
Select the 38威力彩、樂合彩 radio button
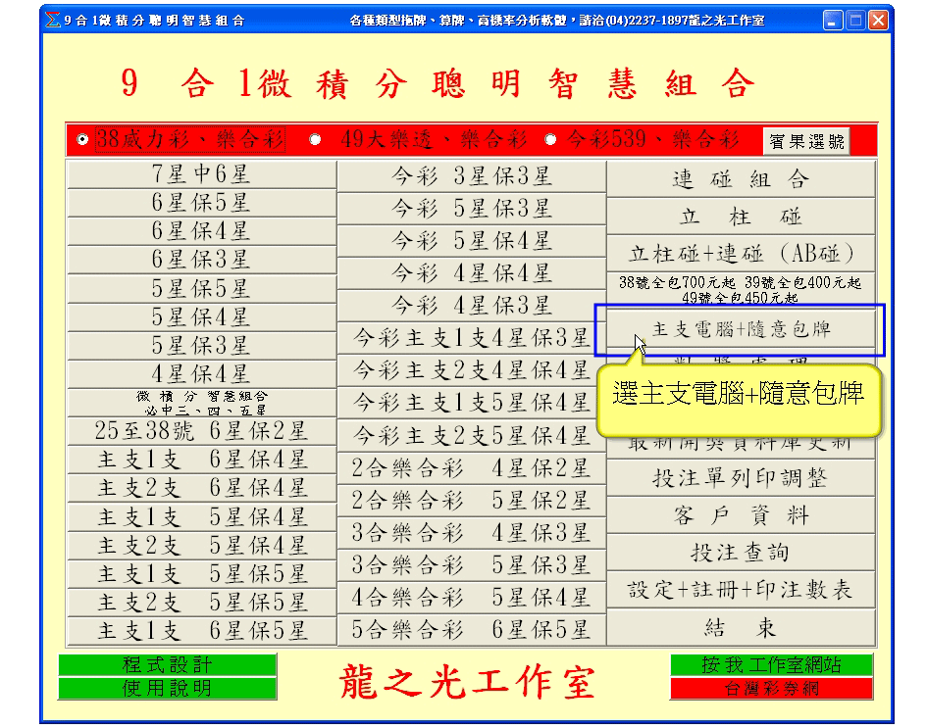[83, 139]
